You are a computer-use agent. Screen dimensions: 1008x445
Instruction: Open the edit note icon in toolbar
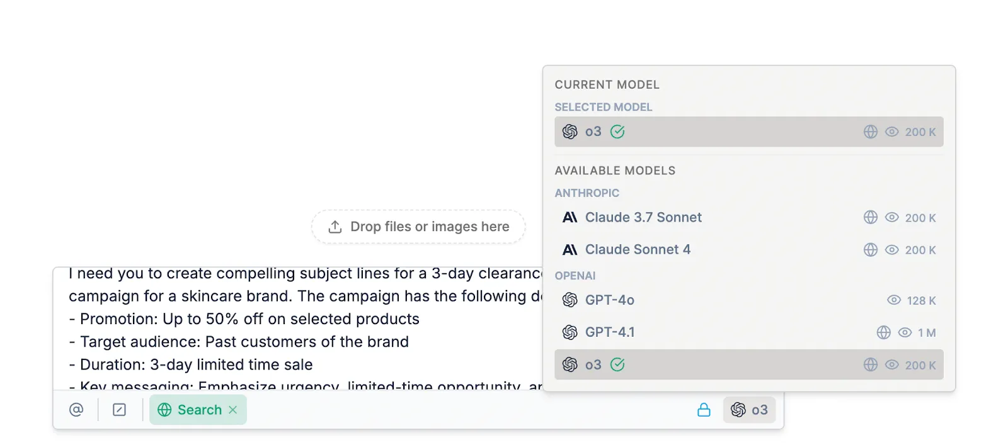pos(119,410)
